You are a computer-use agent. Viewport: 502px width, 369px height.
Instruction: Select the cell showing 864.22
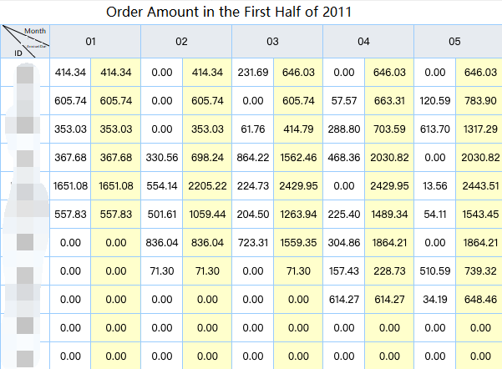[253, 157]
